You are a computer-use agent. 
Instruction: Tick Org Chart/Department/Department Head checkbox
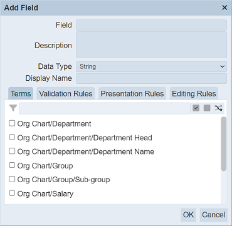click(x=12, y=137)
